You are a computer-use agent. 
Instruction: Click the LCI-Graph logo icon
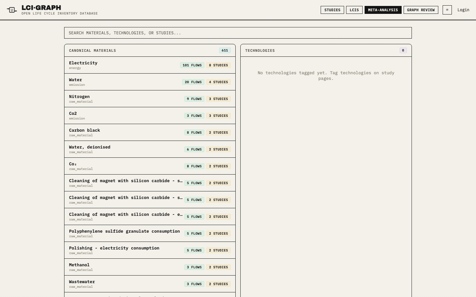12,10
